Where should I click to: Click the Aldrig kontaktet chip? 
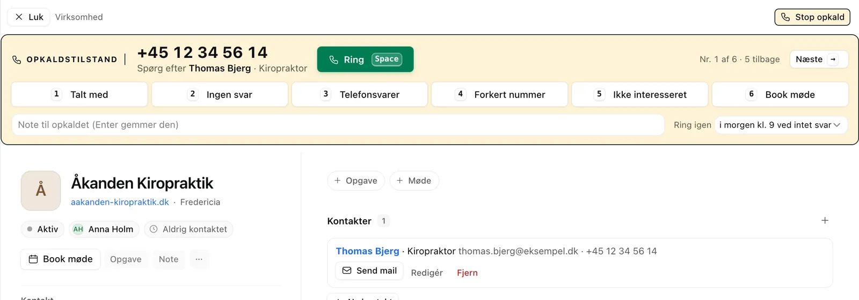click(x=188, y=229)
